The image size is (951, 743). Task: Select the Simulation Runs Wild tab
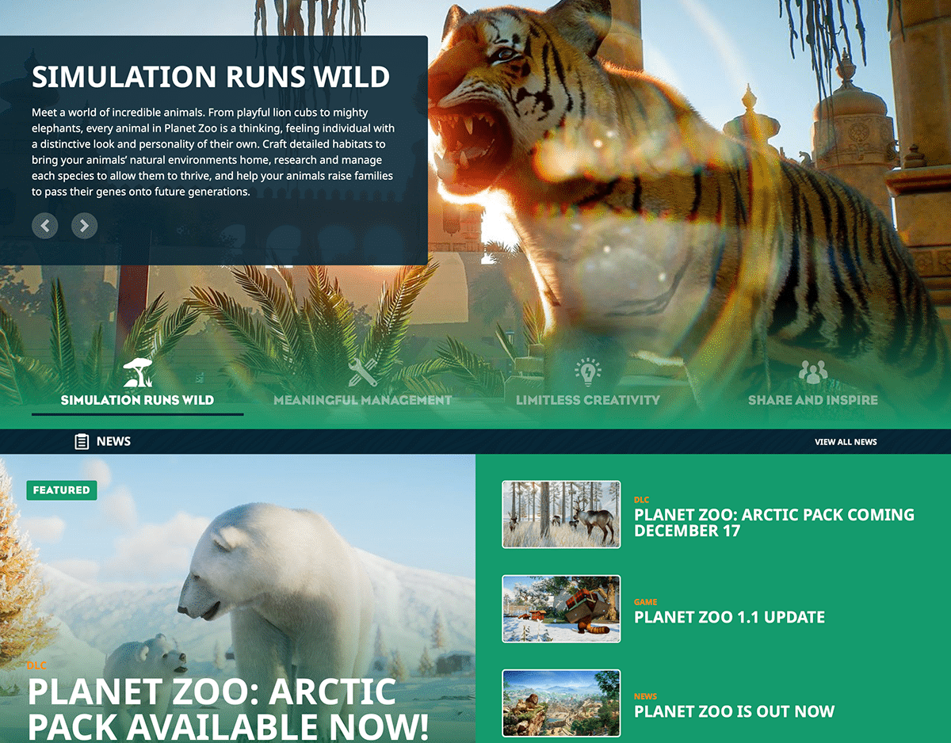point(137,400)
